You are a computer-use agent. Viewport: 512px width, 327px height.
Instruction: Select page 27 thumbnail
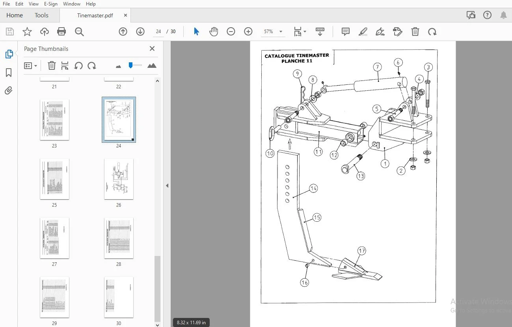point(54,238)
